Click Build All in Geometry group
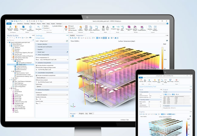This screenshot has height=136, width=197. point(66,28)
